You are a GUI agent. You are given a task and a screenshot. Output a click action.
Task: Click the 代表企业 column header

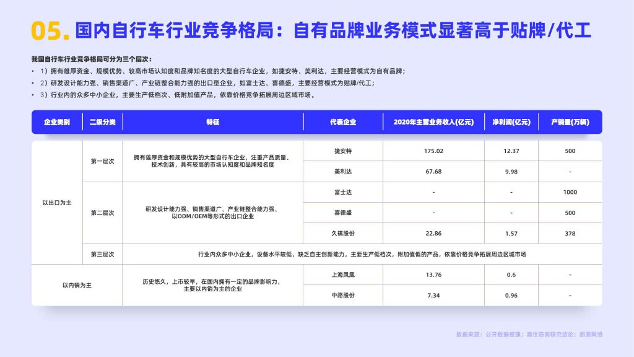343,122
